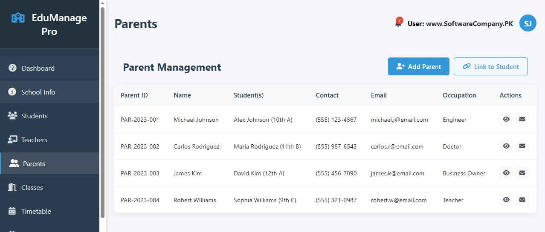
Task: Click the Email column header
Action: coord(379,95)
